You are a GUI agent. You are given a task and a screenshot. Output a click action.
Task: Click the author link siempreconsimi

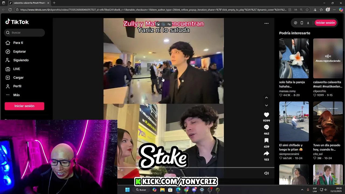(289, 154)
